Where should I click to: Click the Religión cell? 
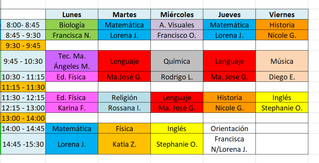pos(124,98)
